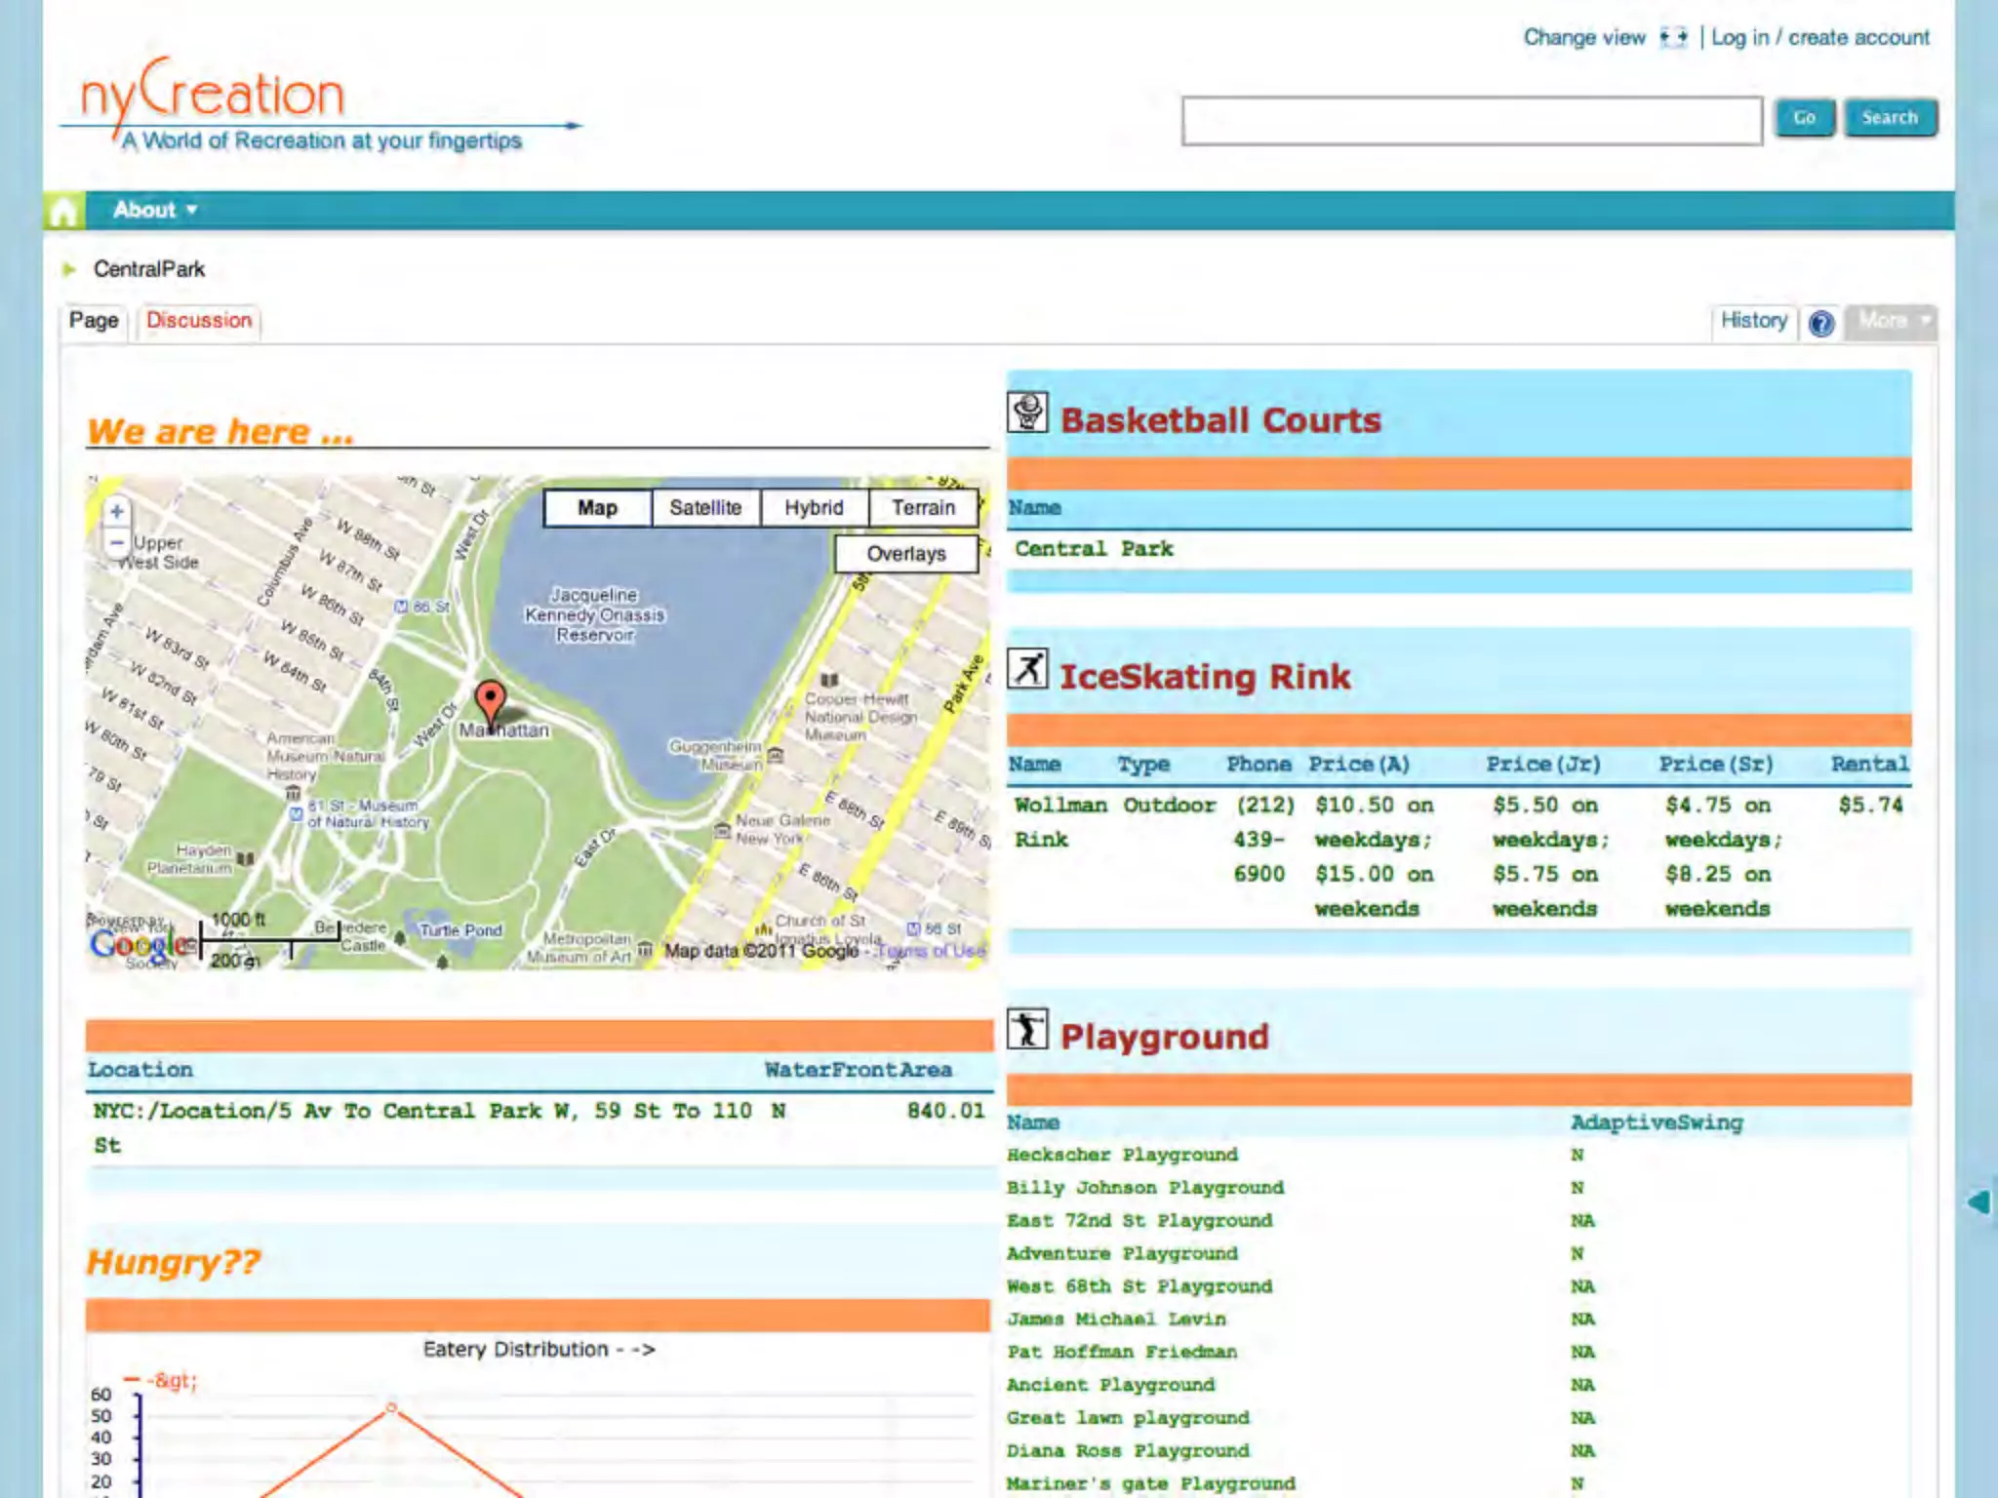Image resolution: width=1998 pixels, height=1498 pixels.
Task: Open the Discussion tab
Action: click(x=199, y=321)
